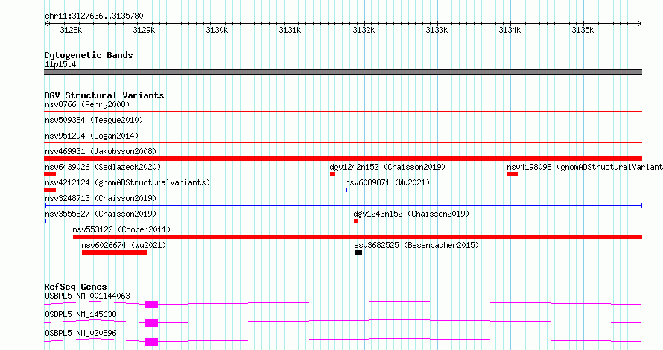Image resolution: width=663 pixels, height=350 pixels.
Task: Click the 3131k ruler mark
Action: click(x=290, y=30)
